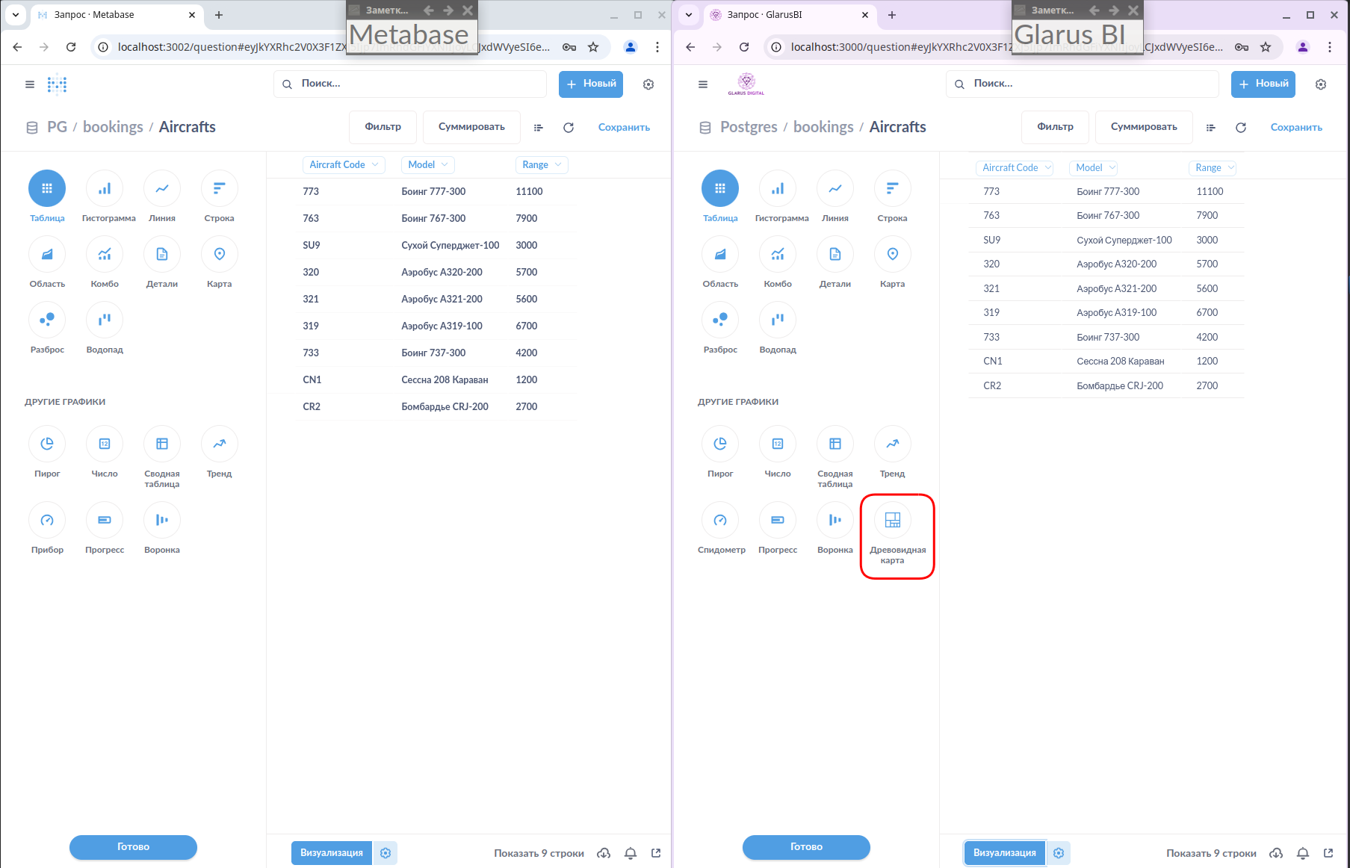Image resolution: width=1350 pixels, height=868 pixels.
Task: Select Funnel (Воронка) chart in Metabase panel
Action: pos(162,521)
